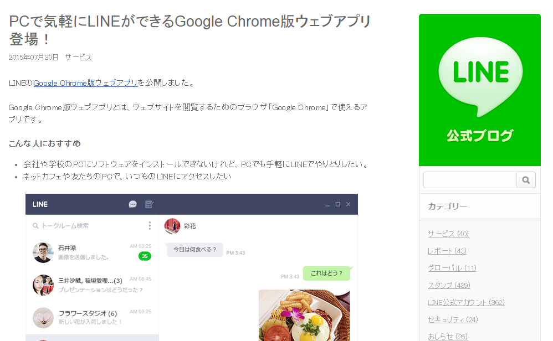Open the three-dot menu beside talk room search
Viewport: 553px width, 341px height.
(150, 225)
